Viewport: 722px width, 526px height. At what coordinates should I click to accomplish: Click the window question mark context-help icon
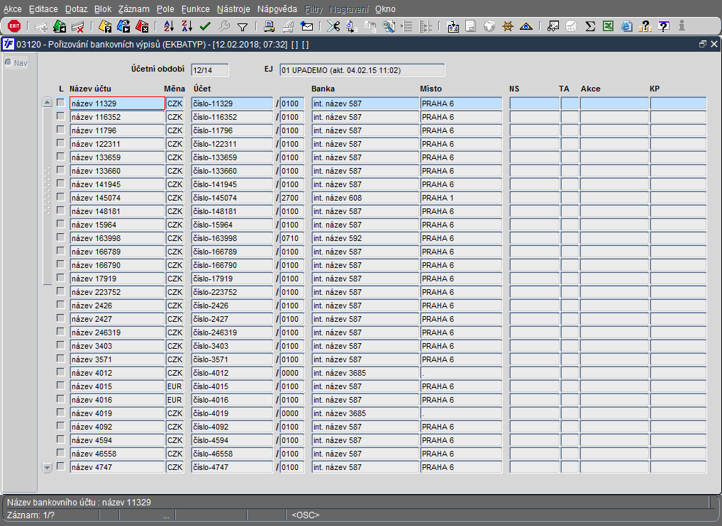pyautogui.click(x=664, y=26)
